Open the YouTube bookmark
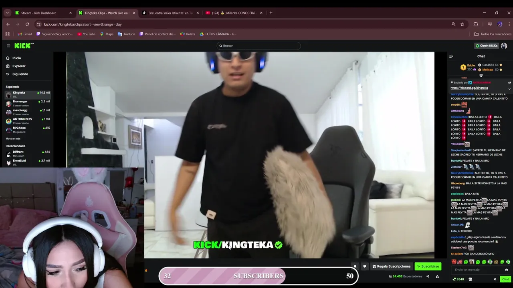Screen dimensions: 513x288 pos(86,34)
